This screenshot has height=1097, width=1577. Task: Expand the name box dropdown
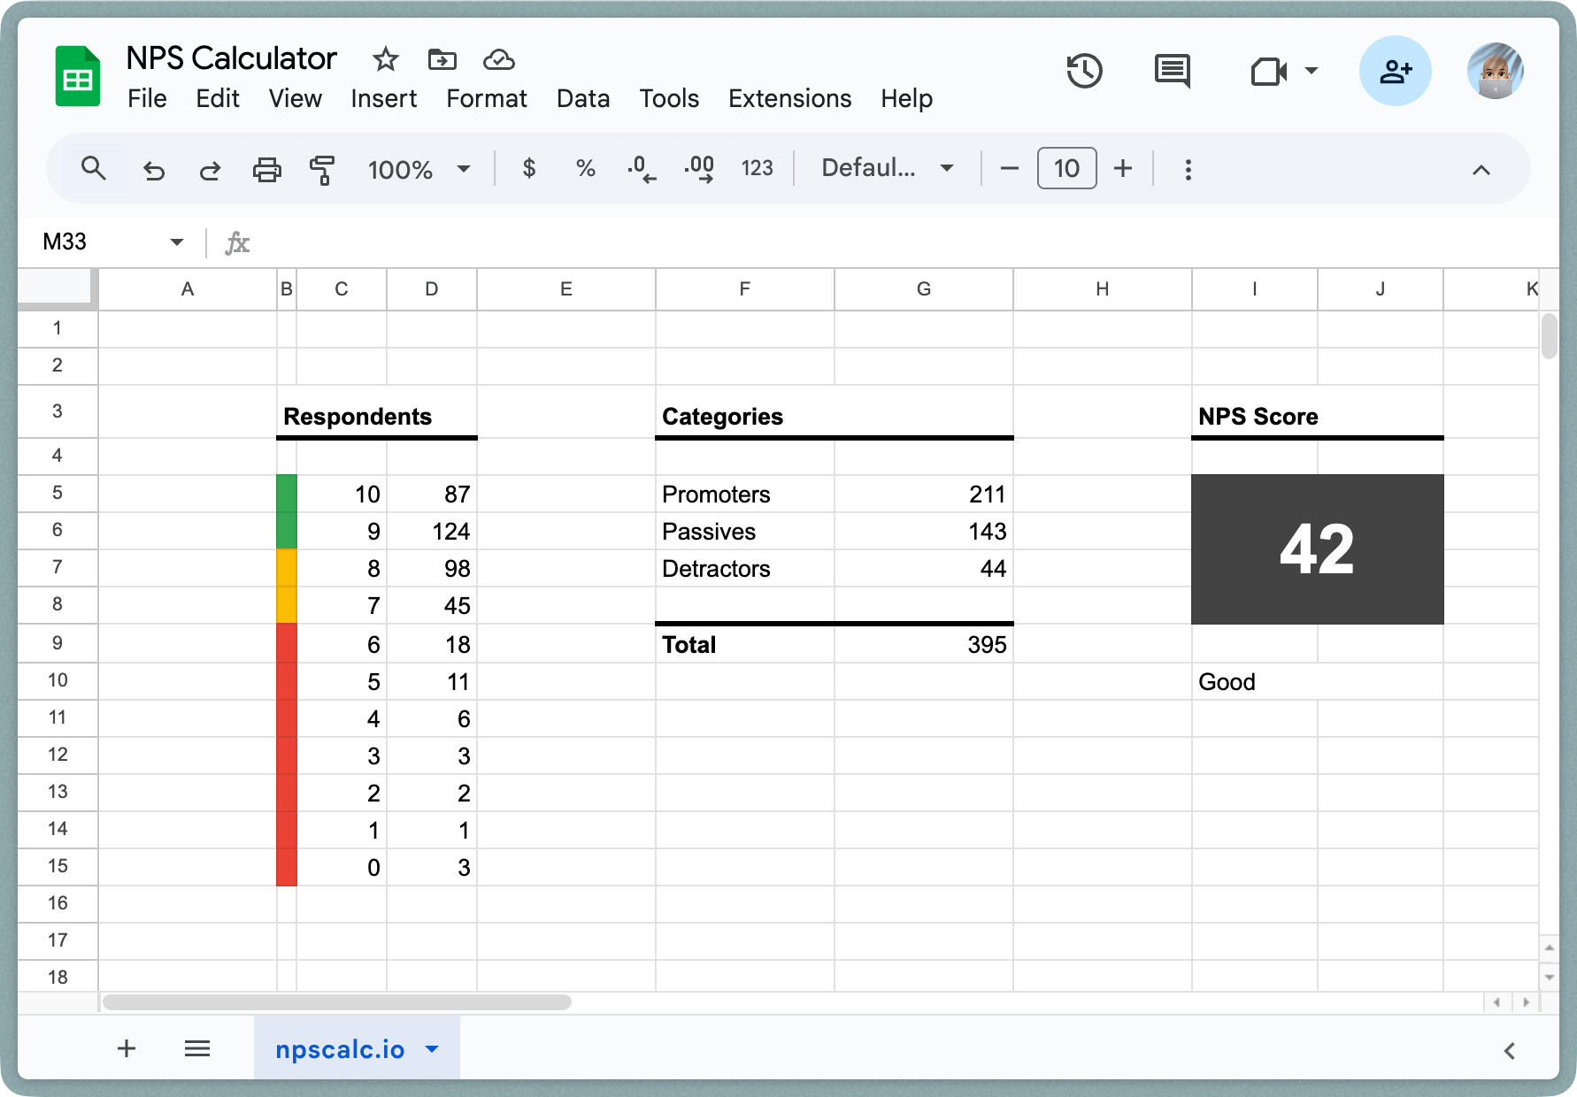point(175,242)
